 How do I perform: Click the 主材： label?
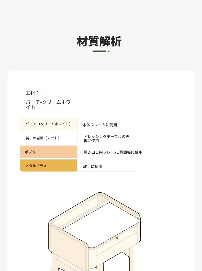(x=32, y=93)
